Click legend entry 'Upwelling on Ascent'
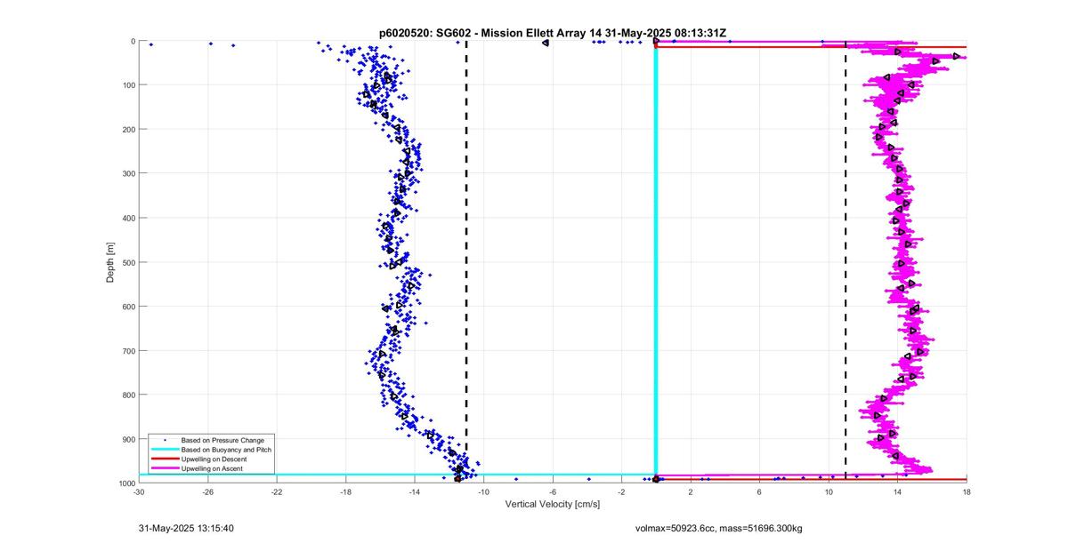 (x=212, y=468)
